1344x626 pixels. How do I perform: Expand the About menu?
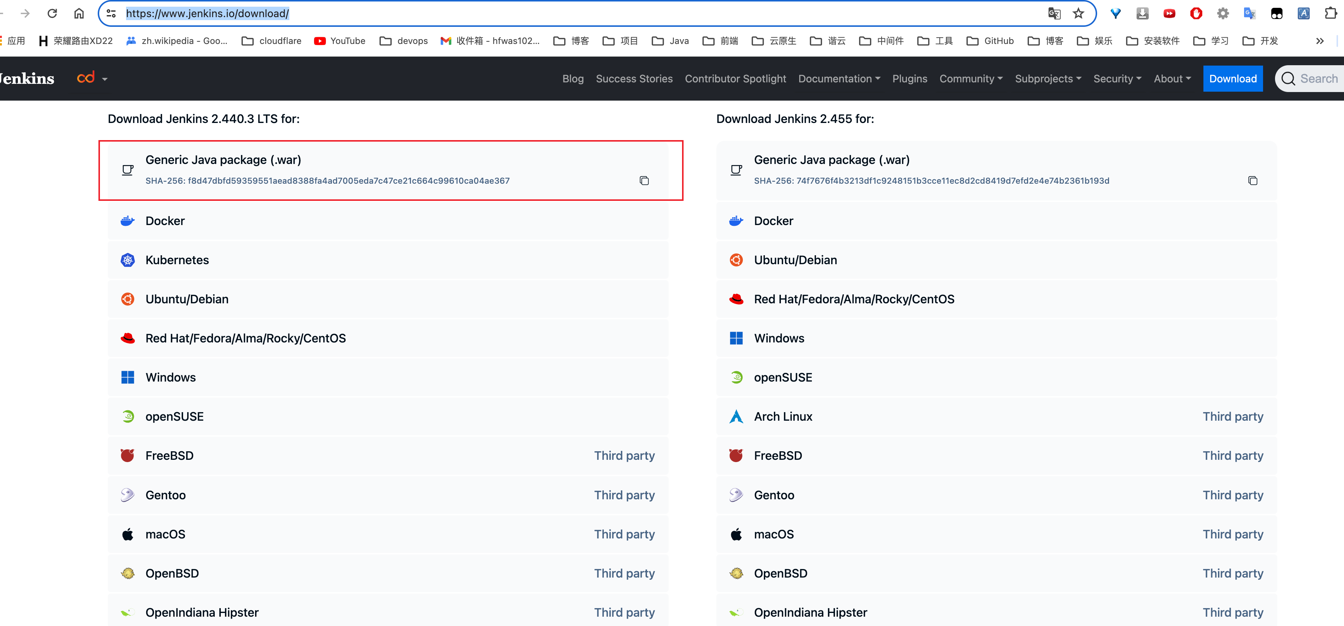1172,79
